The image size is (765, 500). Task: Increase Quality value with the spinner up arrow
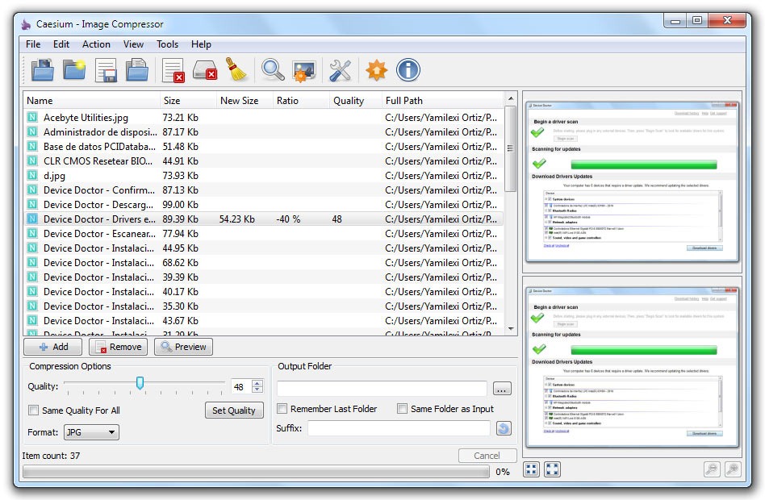(257, 383)
